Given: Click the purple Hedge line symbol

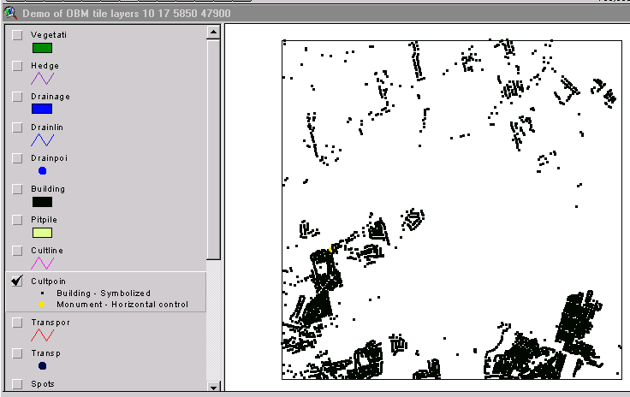Looking at the screenshot, I should point(42,79).
